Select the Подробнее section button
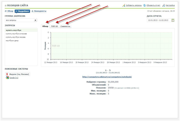 coord(22,11)
